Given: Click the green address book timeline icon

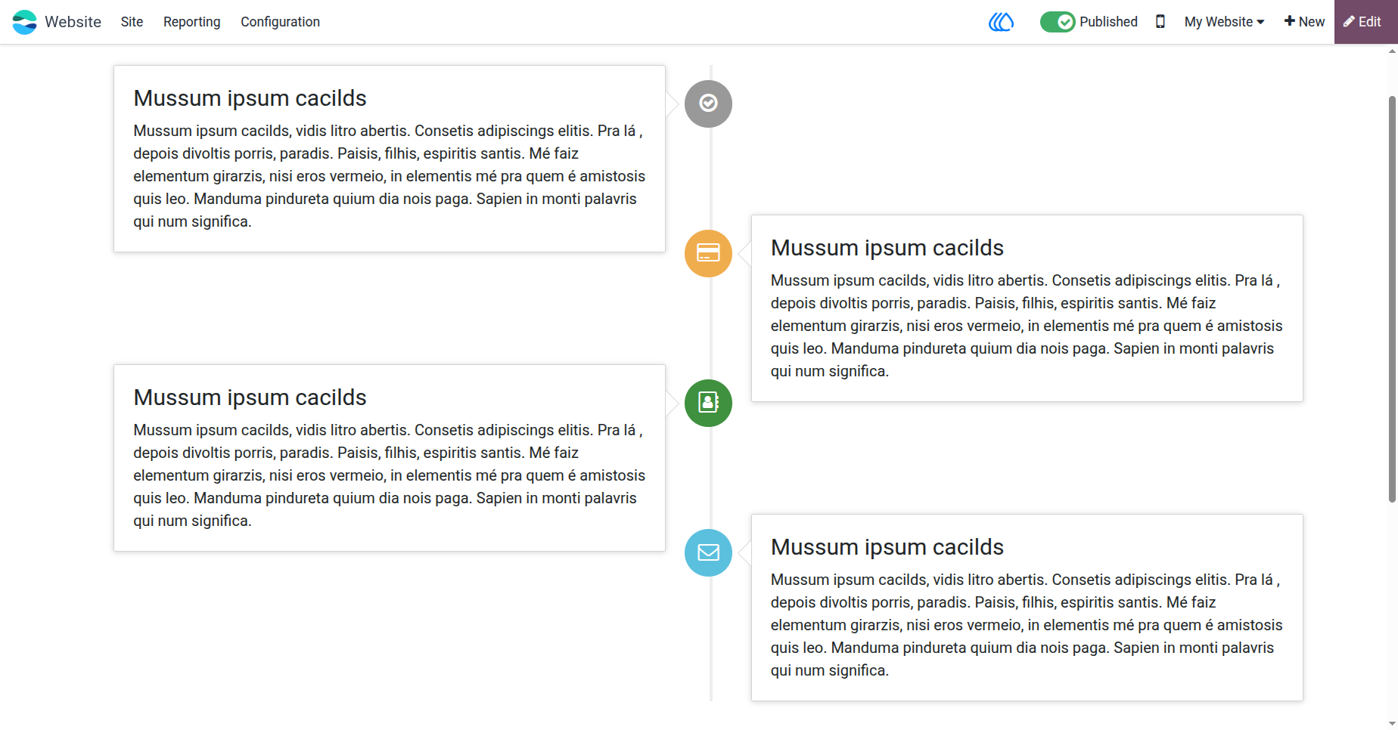Looking at the screenshot, I should (708, 403).
